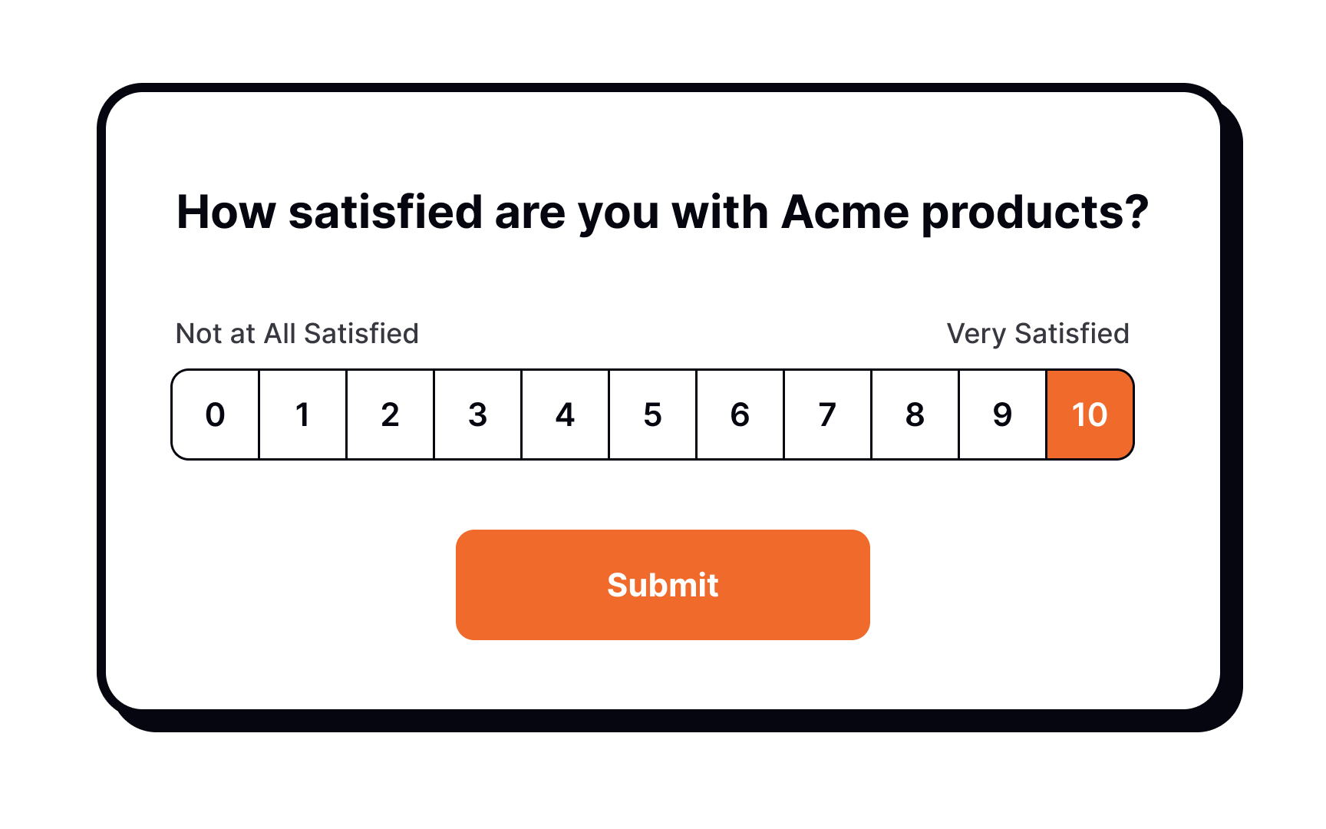
Task: Select the midpoint rating of 5
Action: pos(652,414)
